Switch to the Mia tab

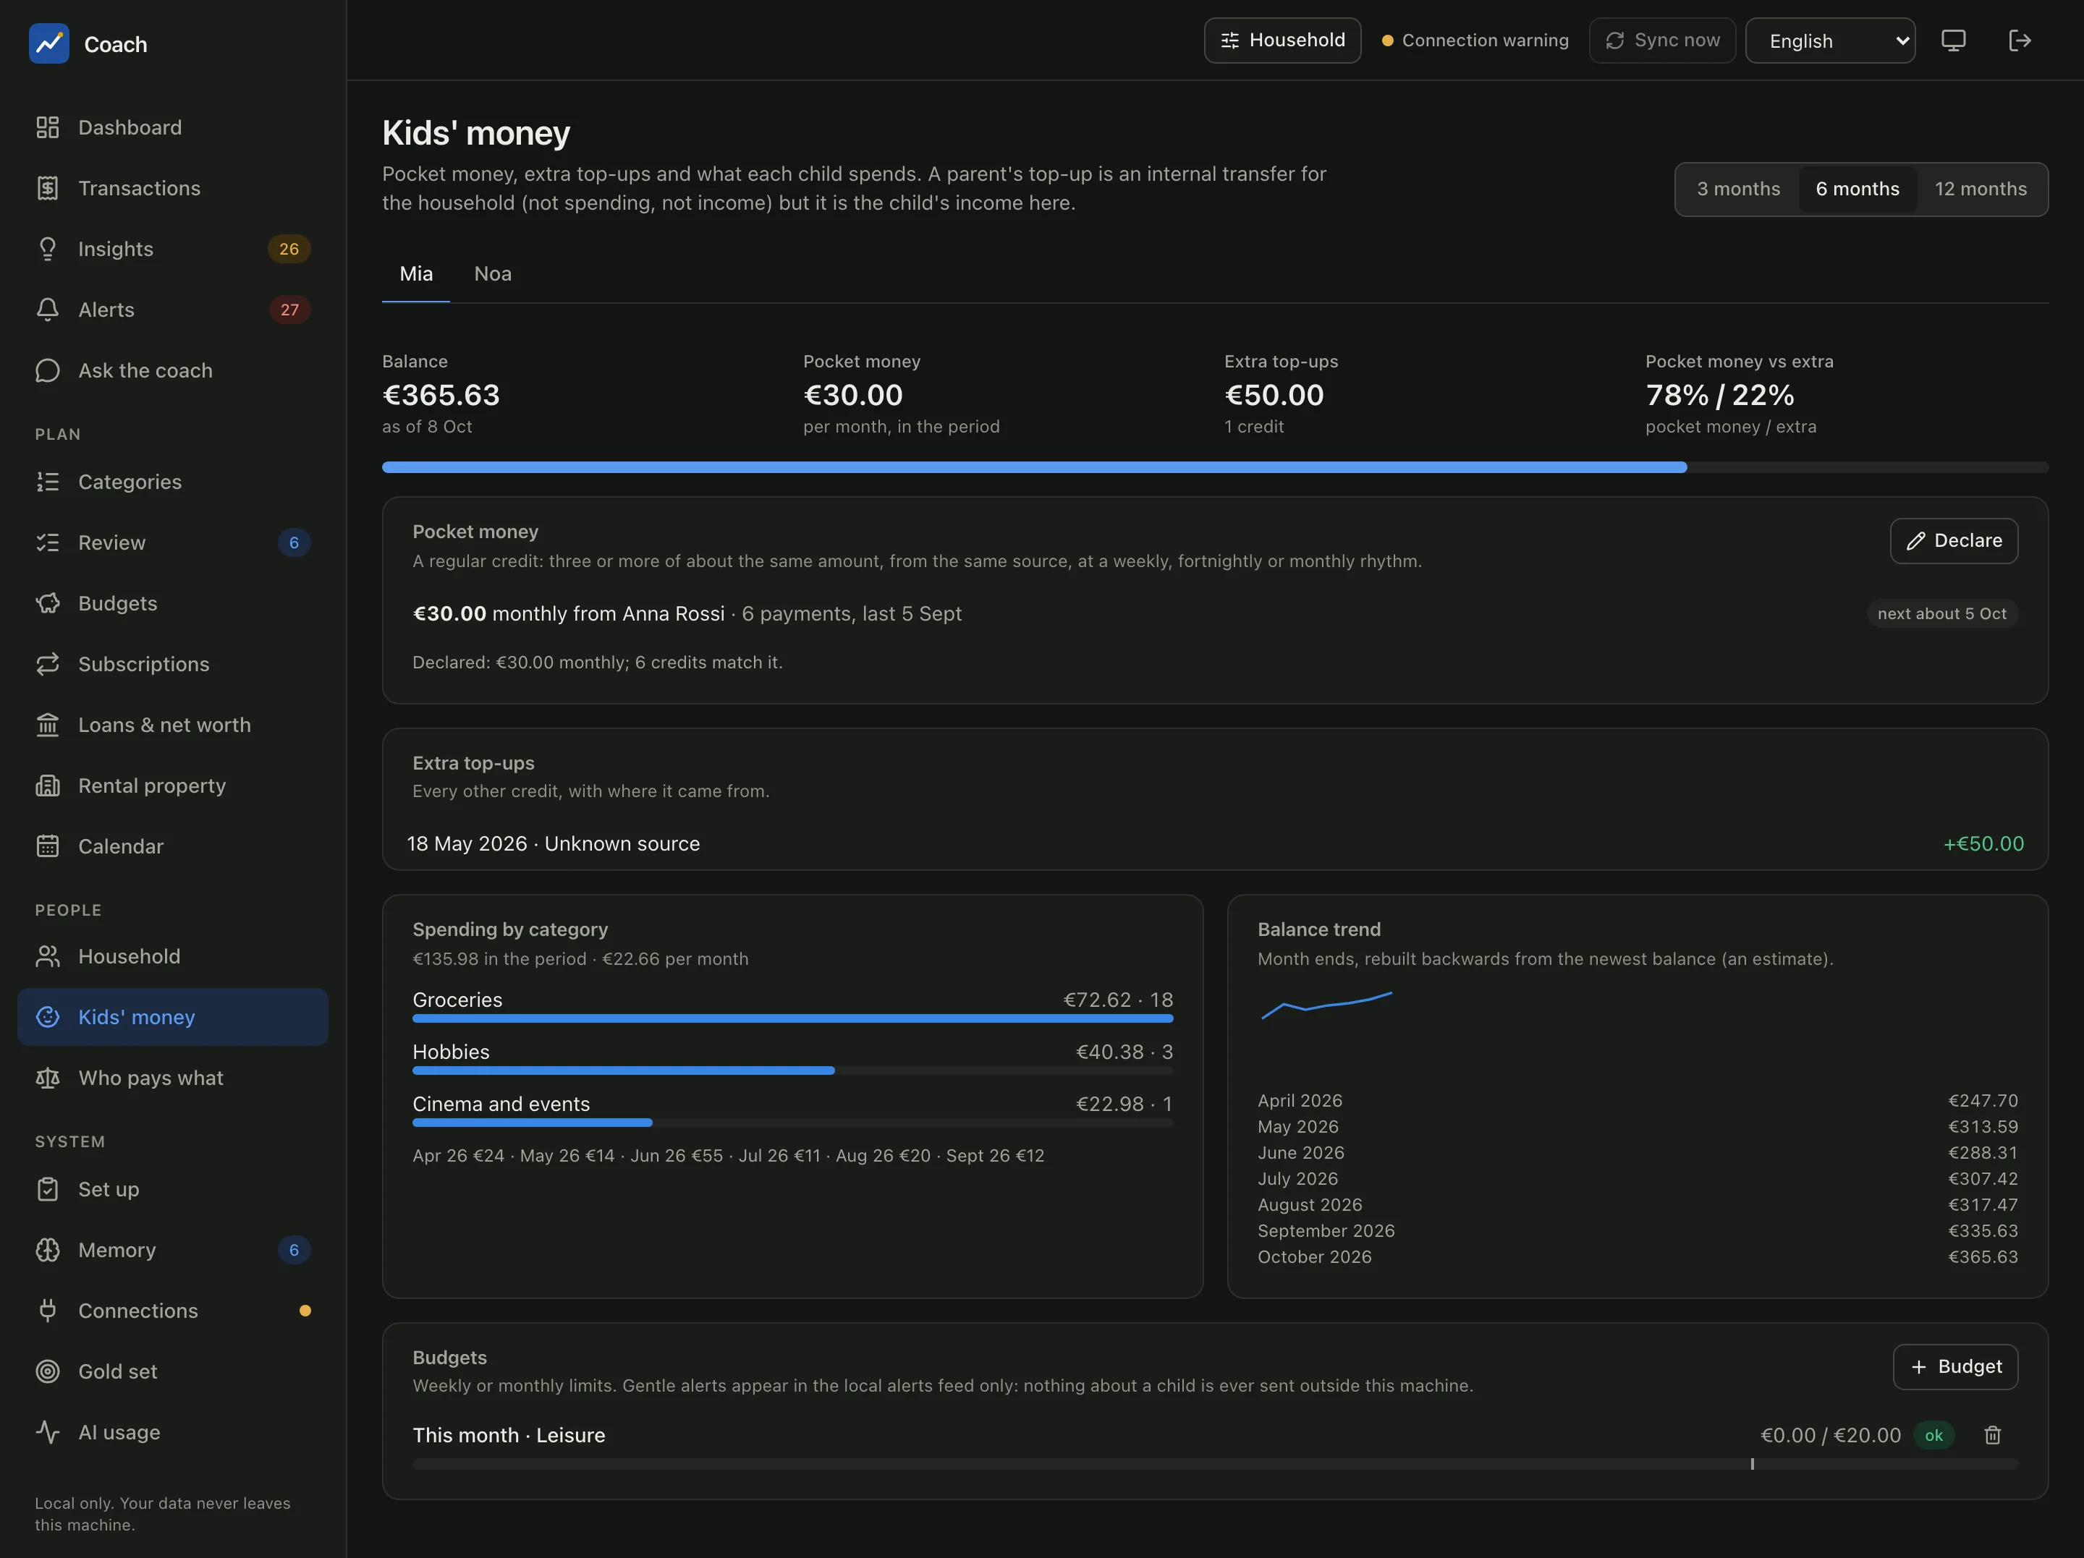pyautogui.click(x=415, y=274)
